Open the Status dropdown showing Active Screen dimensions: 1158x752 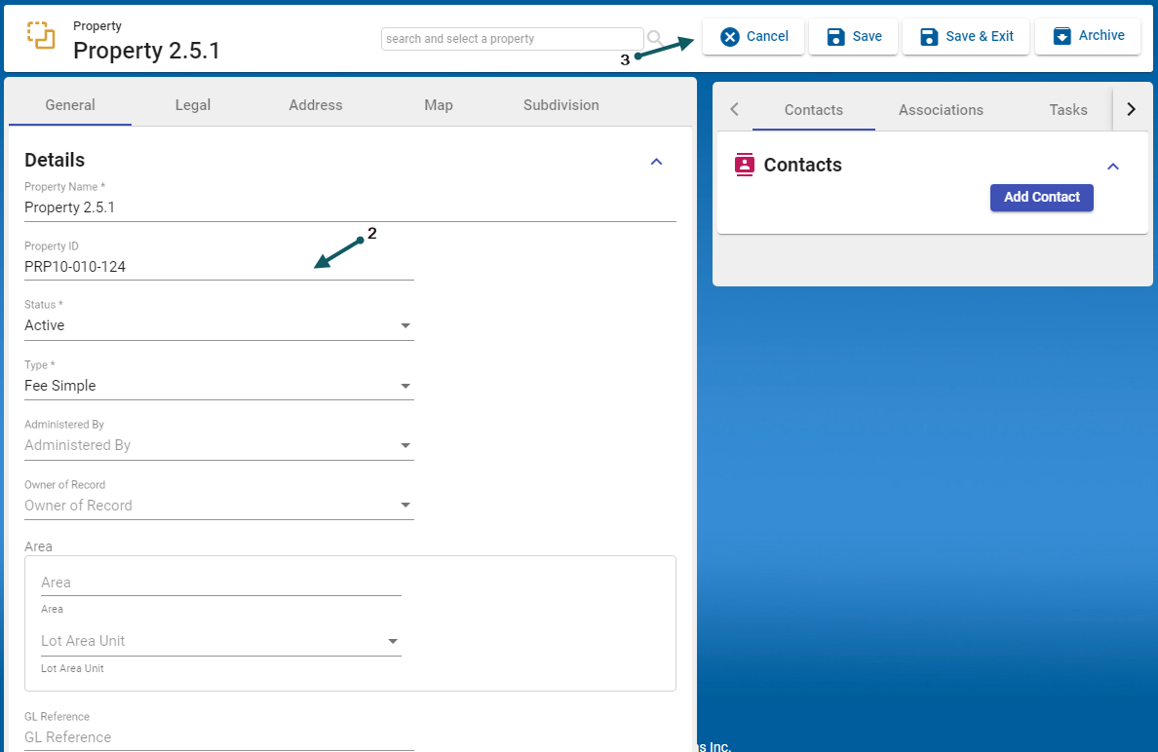click(218, 325)
